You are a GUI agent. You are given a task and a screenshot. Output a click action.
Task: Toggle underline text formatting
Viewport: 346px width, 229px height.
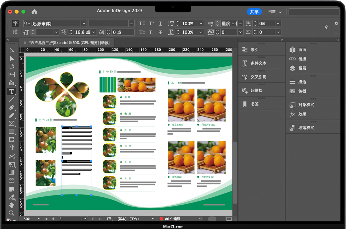pyautogui.click(x=160, y=24)
